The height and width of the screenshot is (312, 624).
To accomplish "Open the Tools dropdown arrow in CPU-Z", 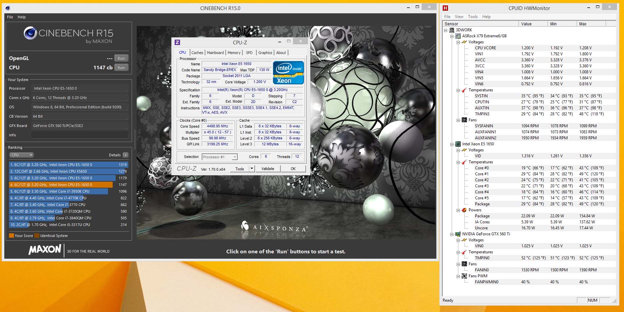I will click(252, 169).
